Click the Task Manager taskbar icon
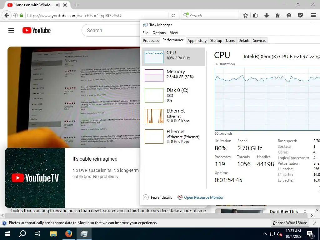The height and width of the screenshot is (240, 320). 84,234
